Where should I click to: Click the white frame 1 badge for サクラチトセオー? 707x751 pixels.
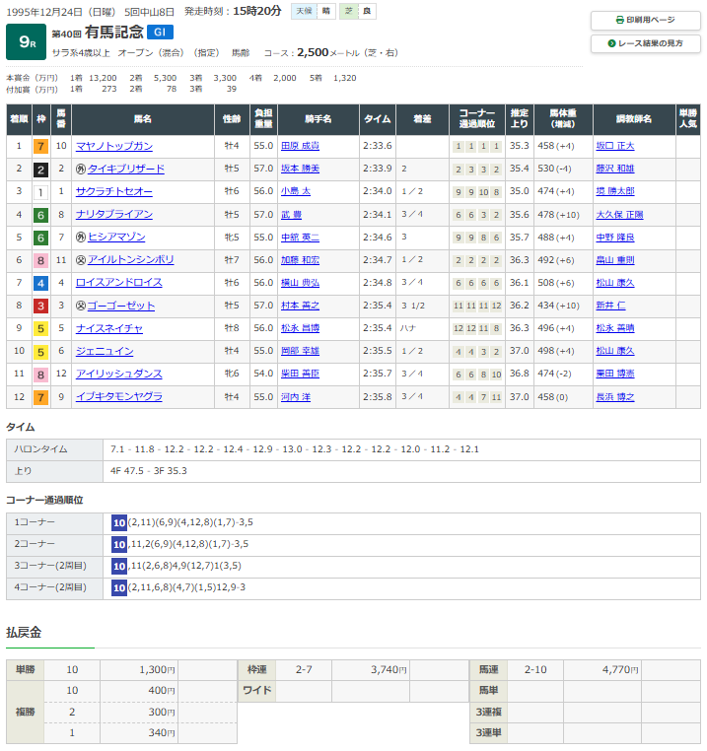point(40,192)
